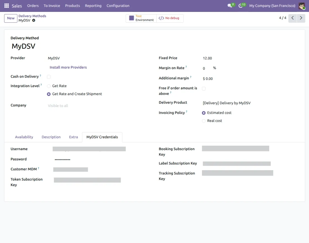The image size is (309, 243).
Task: Click the New button
Action: pos(11,18)
